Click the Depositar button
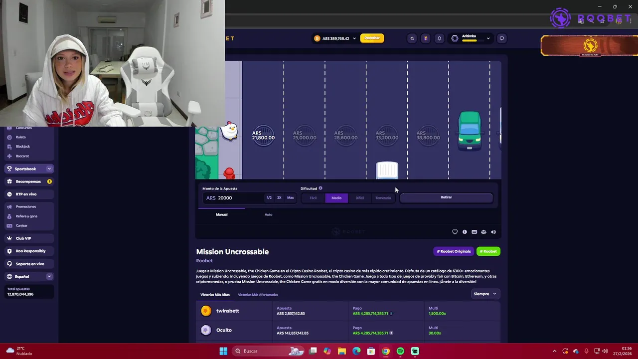 [372, 38]
